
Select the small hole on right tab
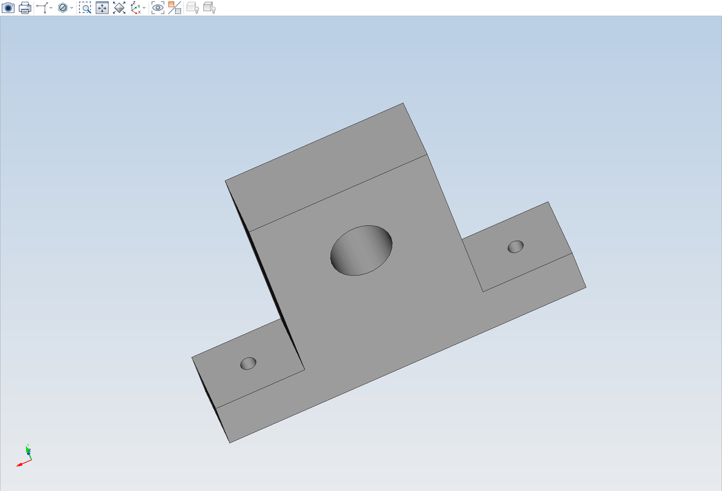tap(516, 246)
